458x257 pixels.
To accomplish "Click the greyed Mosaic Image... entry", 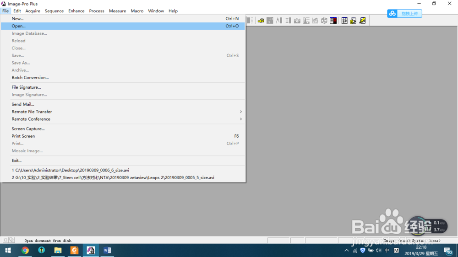I will pyautogui.click(x=123, y=151).
